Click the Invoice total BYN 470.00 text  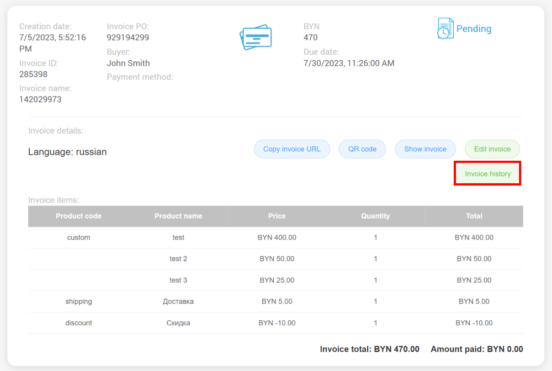(x=369, y=349)
